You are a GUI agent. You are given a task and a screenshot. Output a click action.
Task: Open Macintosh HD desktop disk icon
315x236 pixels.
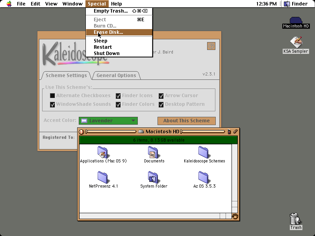tap(296, 20)
